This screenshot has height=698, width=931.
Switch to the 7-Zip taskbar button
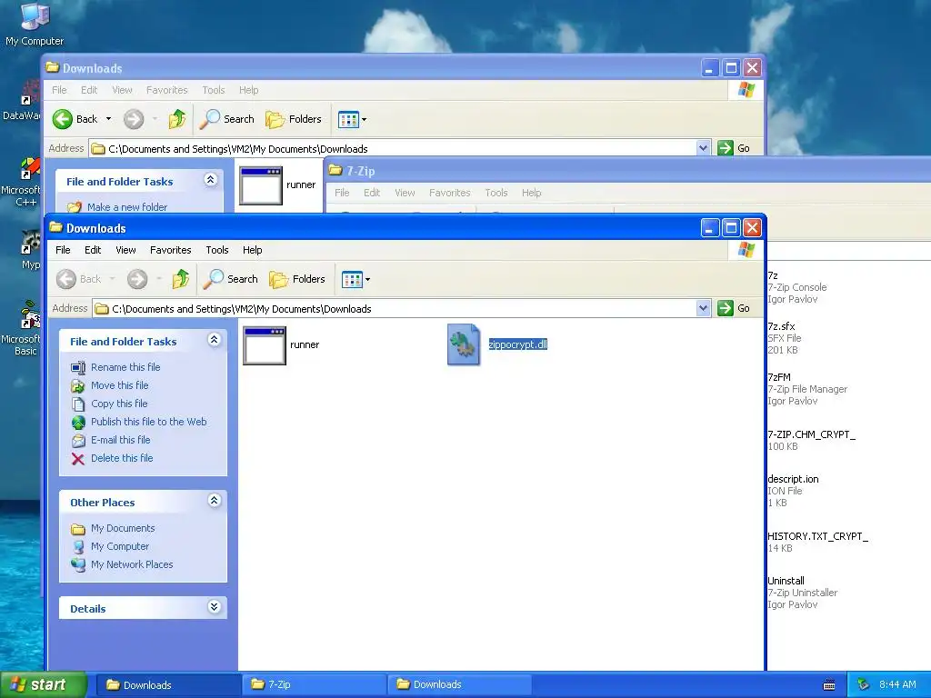point(314,685)
